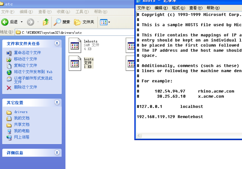This screenshot has width=242, height=169.
Task: Click the 我的电脑 computer icon
Action: pos(9,131)
